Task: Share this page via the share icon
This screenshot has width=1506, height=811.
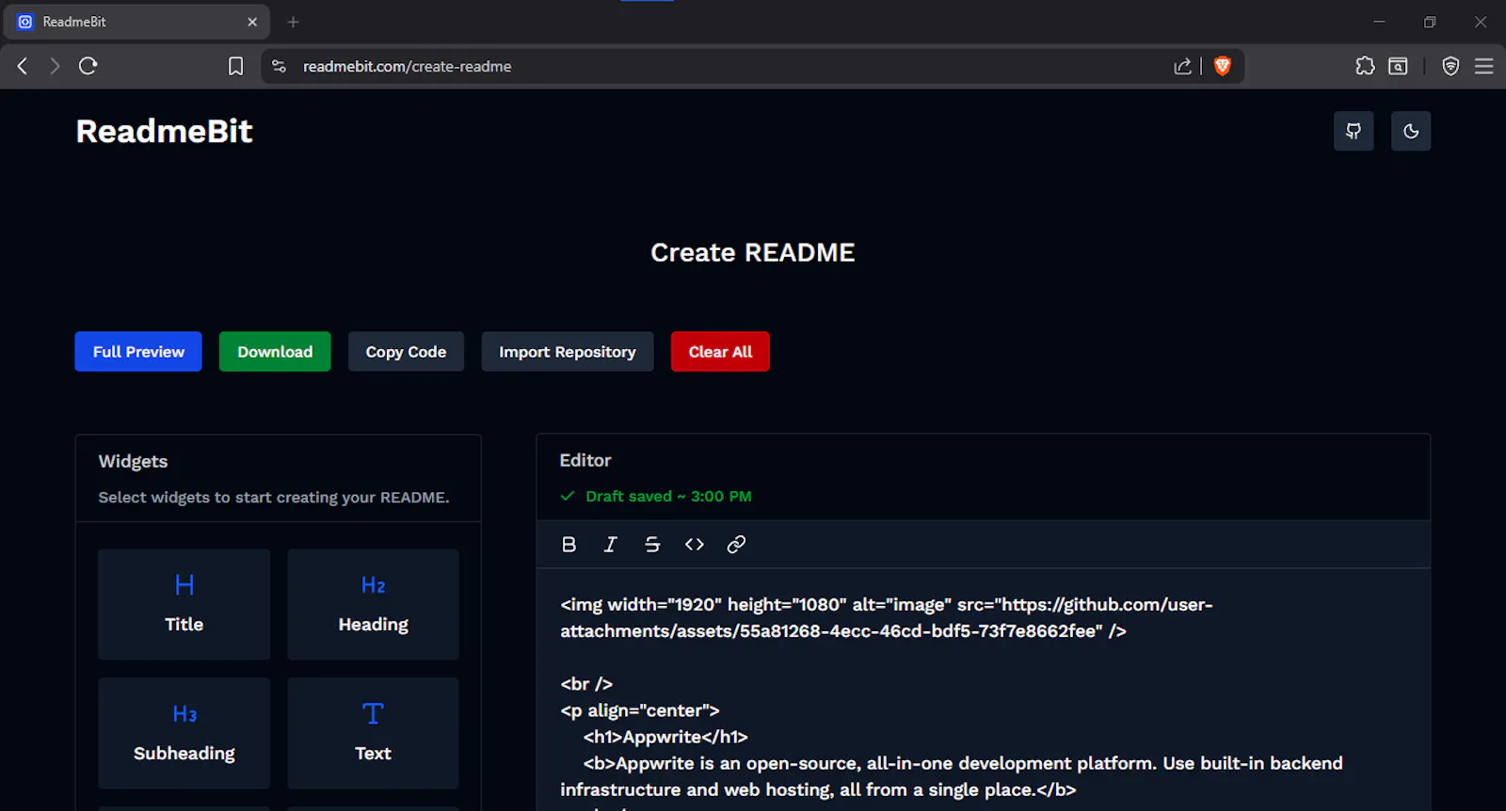Action: pos(1183,66)
